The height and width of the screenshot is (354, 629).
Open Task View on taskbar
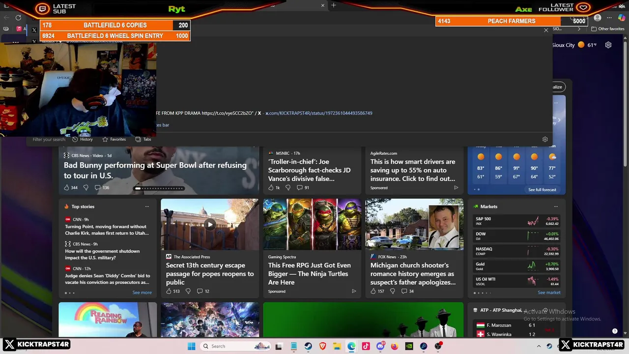coord(279,346)
